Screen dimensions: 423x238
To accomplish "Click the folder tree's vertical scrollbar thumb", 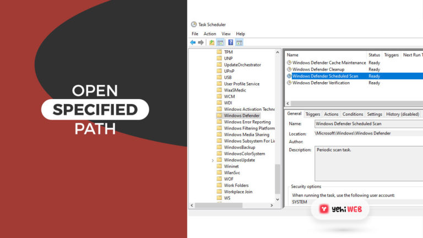I will coord(278,182).
